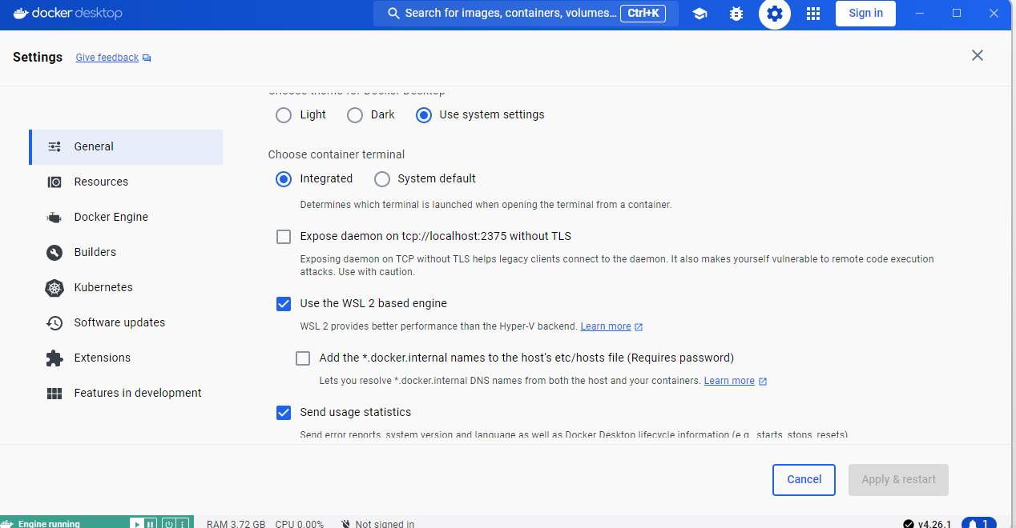Click the v4.26.1 version label

point(934,524)
